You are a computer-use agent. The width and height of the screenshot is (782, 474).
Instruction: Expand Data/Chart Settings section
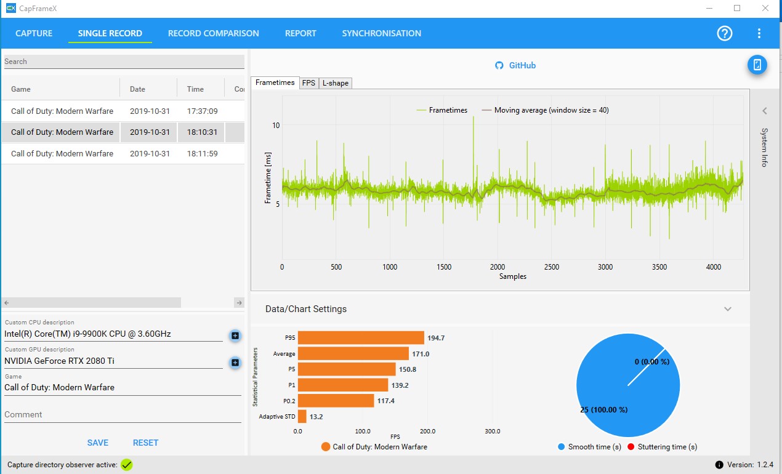point(728,309)
